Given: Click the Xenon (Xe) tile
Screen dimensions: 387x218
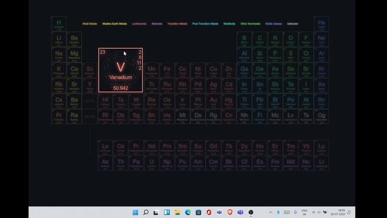Looking at the screenshot, I should pyautogui.click(x=321, y=86).
